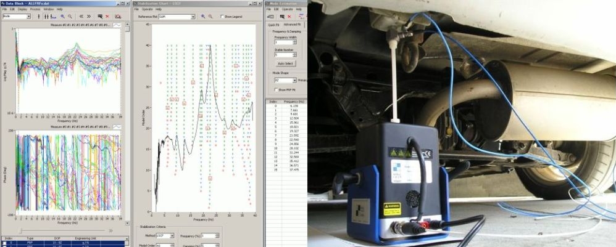Image resolution: width=616 pixels, height=247 pixels.
Task: Click the Stable Number input field
Action: (x=283, y=55)
